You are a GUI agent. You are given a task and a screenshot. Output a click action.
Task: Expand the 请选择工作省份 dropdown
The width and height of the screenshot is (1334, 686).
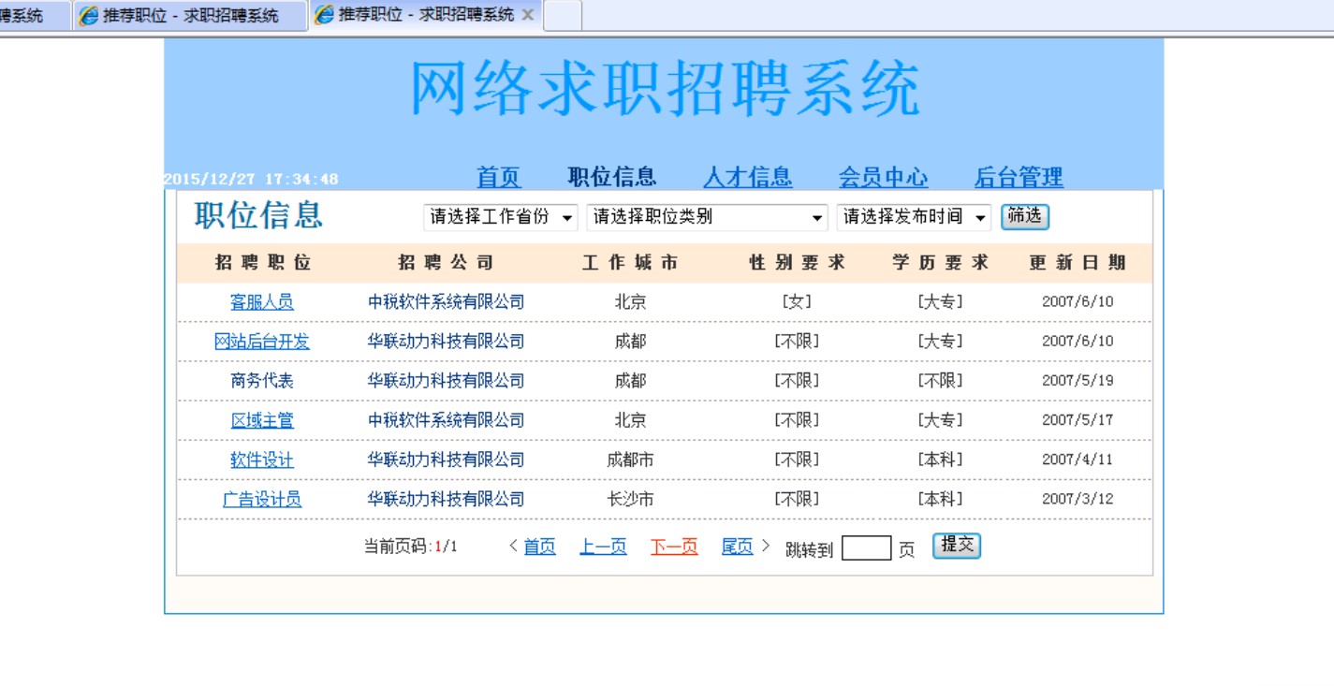coord(501,217)
